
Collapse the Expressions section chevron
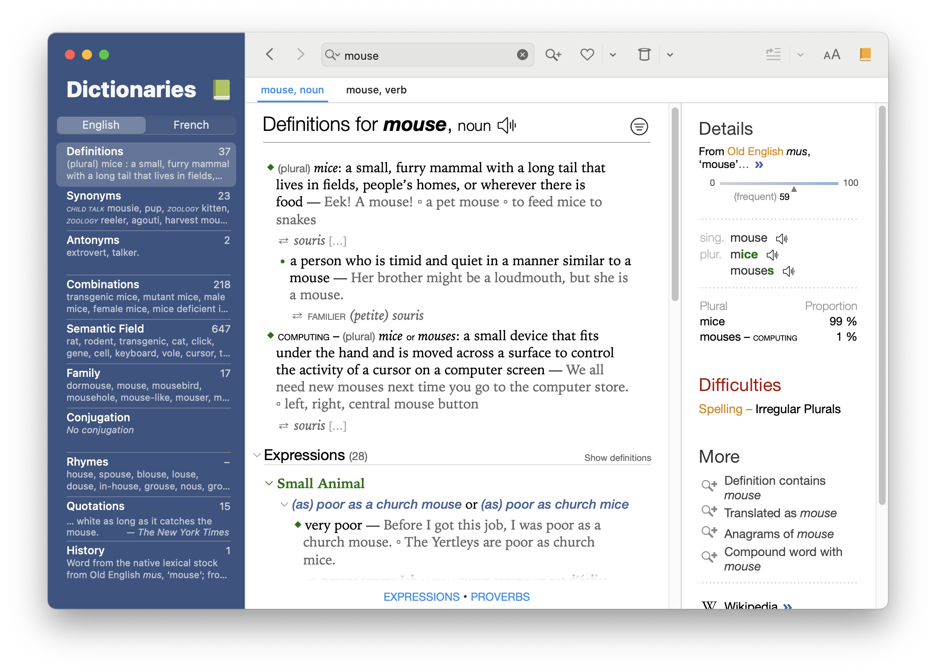tap(257, 455)
